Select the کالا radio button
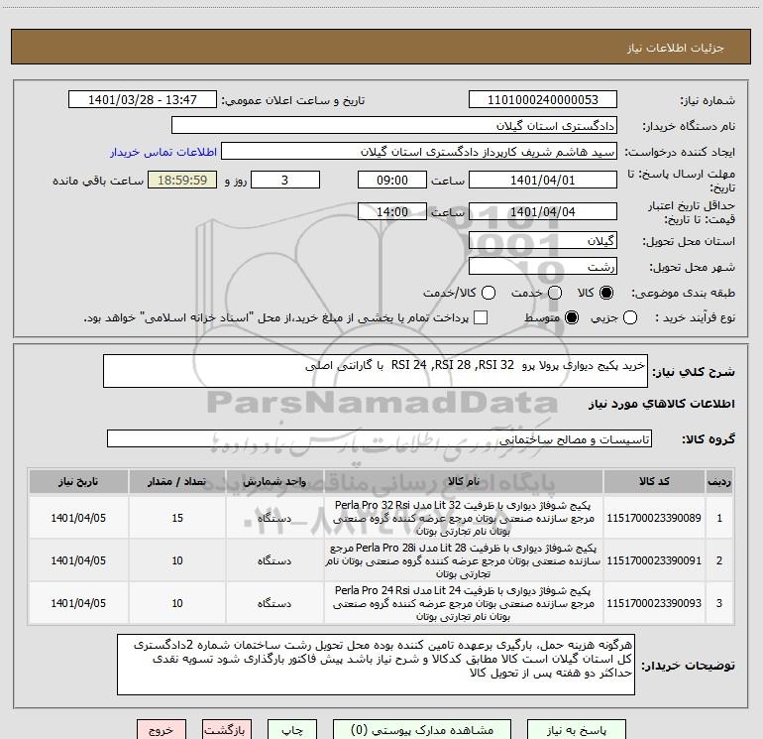 [606, 293]
